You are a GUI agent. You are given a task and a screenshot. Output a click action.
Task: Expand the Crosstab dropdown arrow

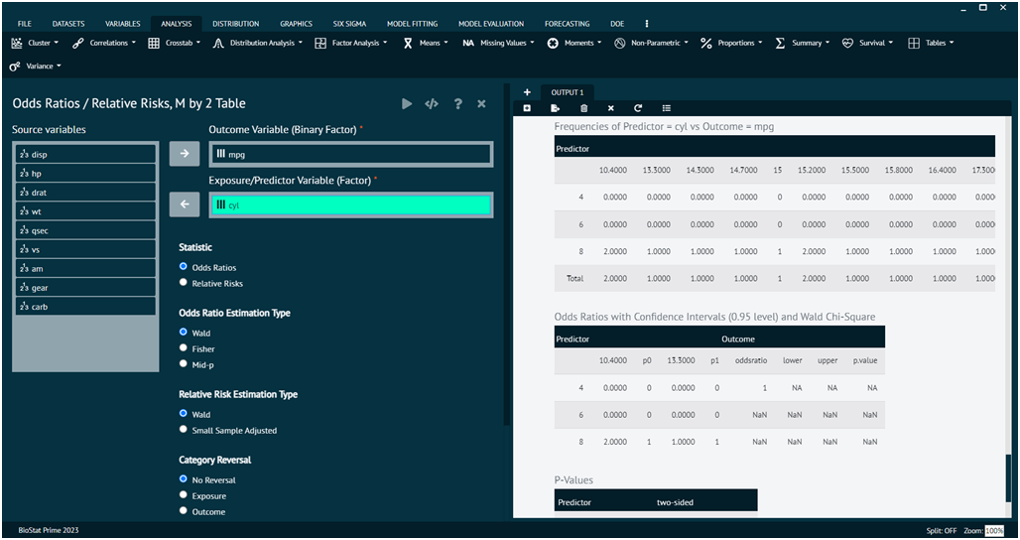[197, 43]
